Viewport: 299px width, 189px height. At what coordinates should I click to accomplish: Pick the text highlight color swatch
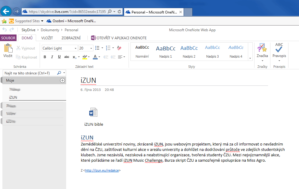click(x=84, y=57)
